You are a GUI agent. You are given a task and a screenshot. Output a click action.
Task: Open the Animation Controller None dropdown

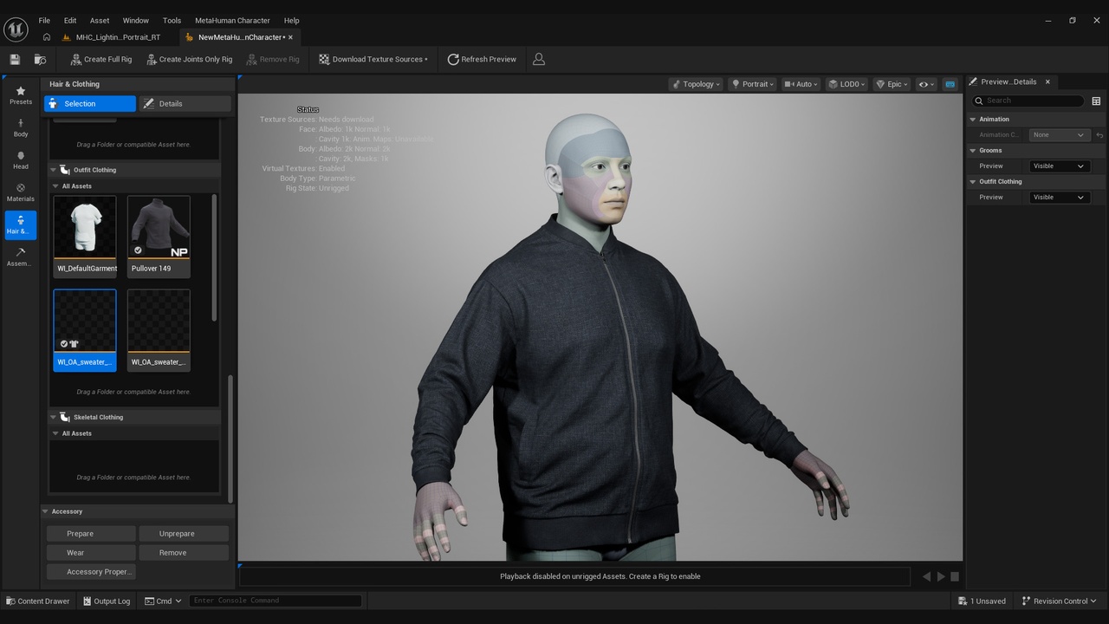point(1059,135)
